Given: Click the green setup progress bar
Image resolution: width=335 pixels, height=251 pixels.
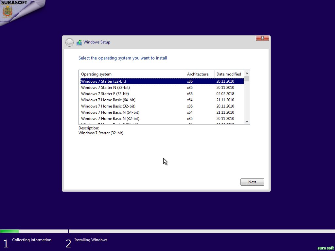Looking at the screenshot, I should click(x=9, y=231).
